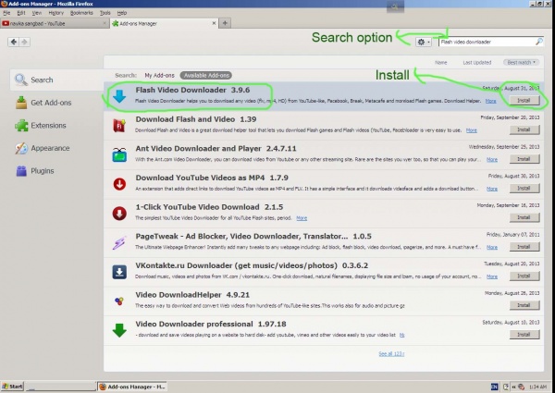555x393 pixels.
Task: Open the Windows Start button
Action: pos(12,387)
